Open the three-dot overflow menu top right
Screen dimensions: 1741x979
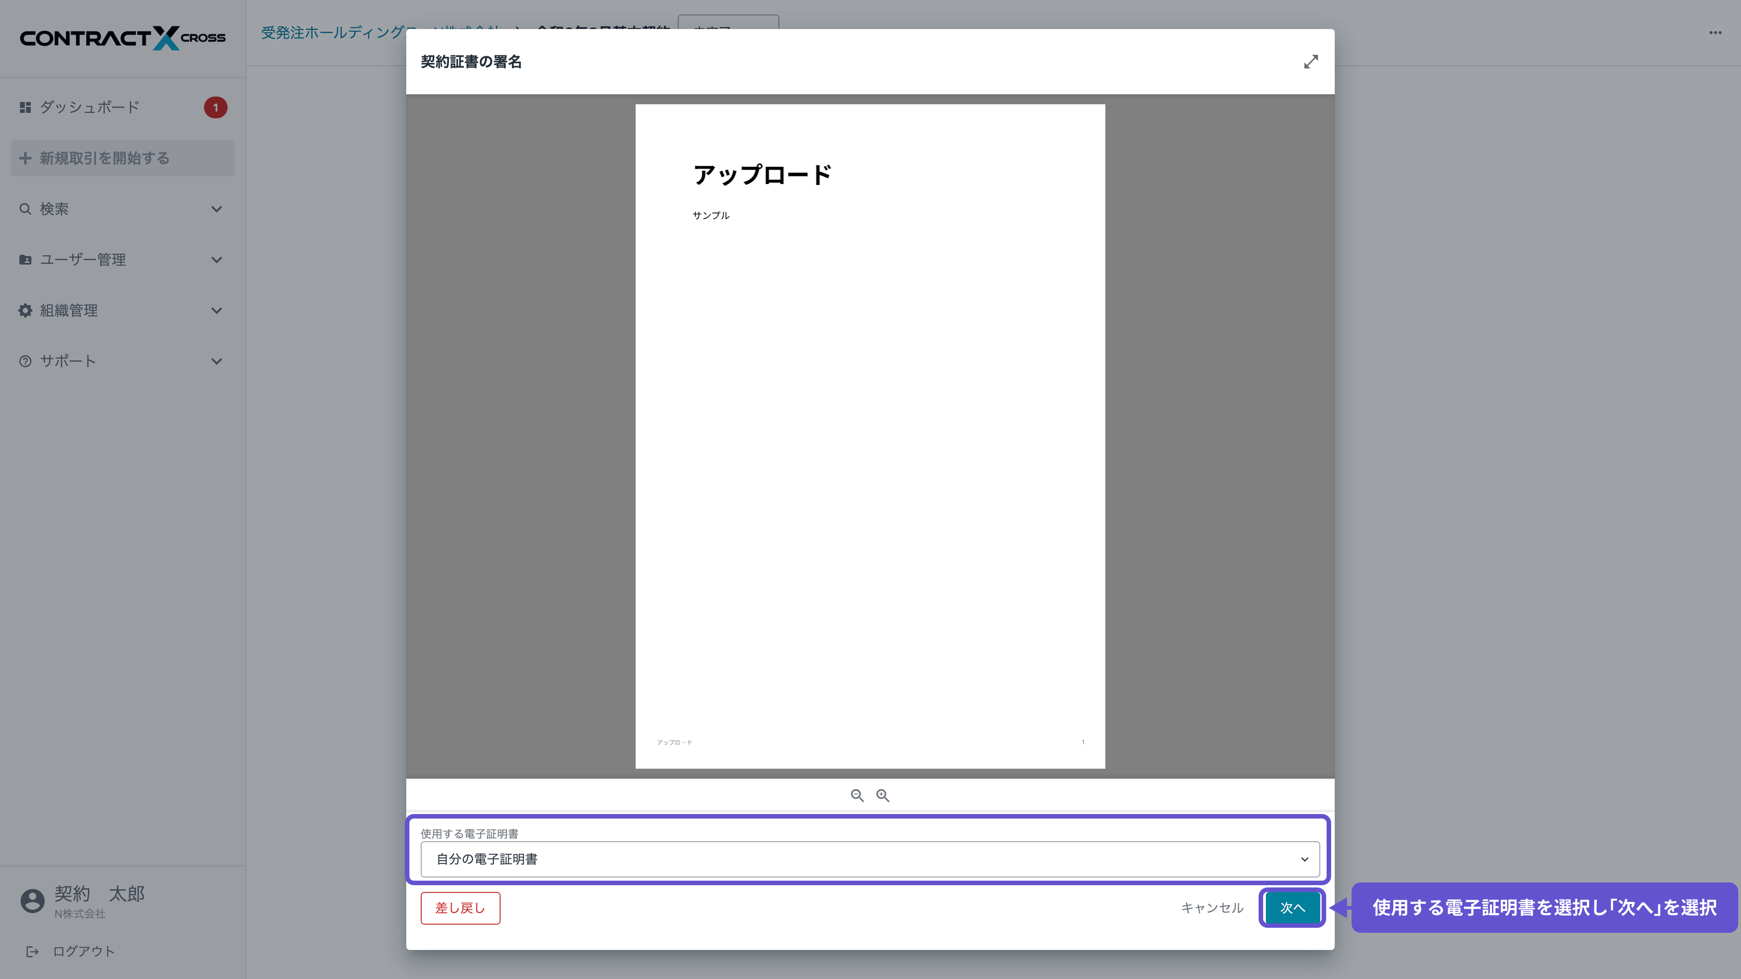click(x=1715, y=33)
